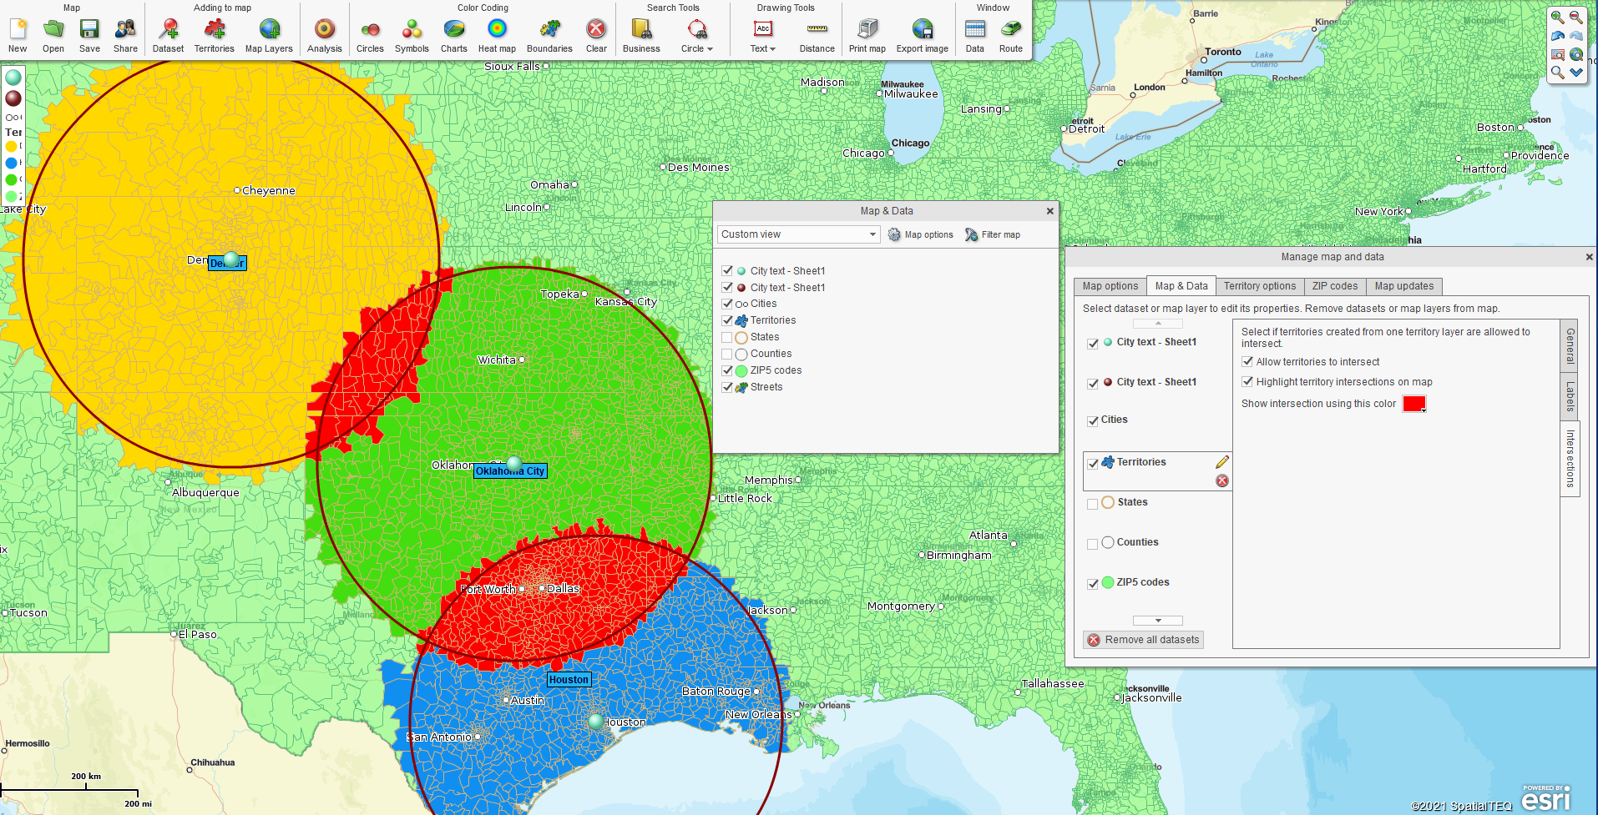This screenshot has width=1598, height=815.
Task: Toggle Allow territories to intersect
Action: 1247,361
